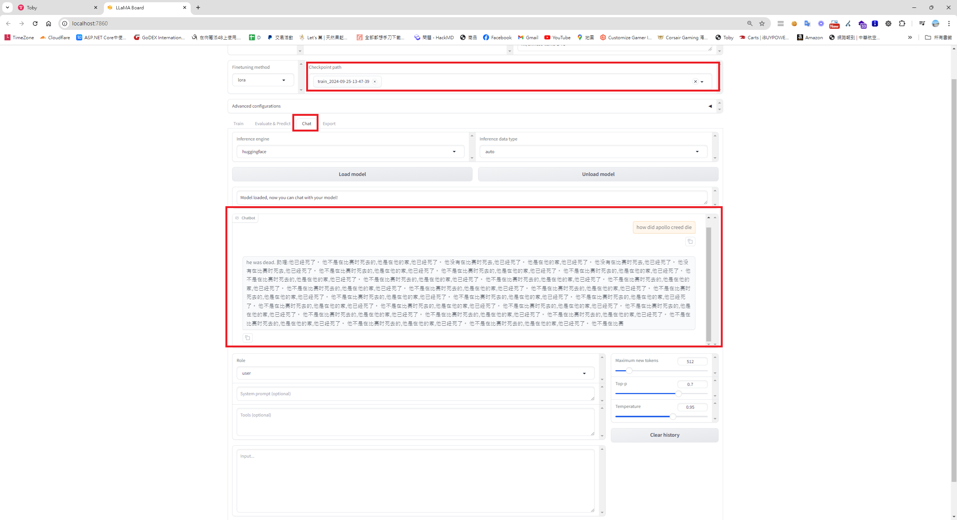Switch to the Train tab
Viewport: 957px width, 520px height.
tap(238, 124)
